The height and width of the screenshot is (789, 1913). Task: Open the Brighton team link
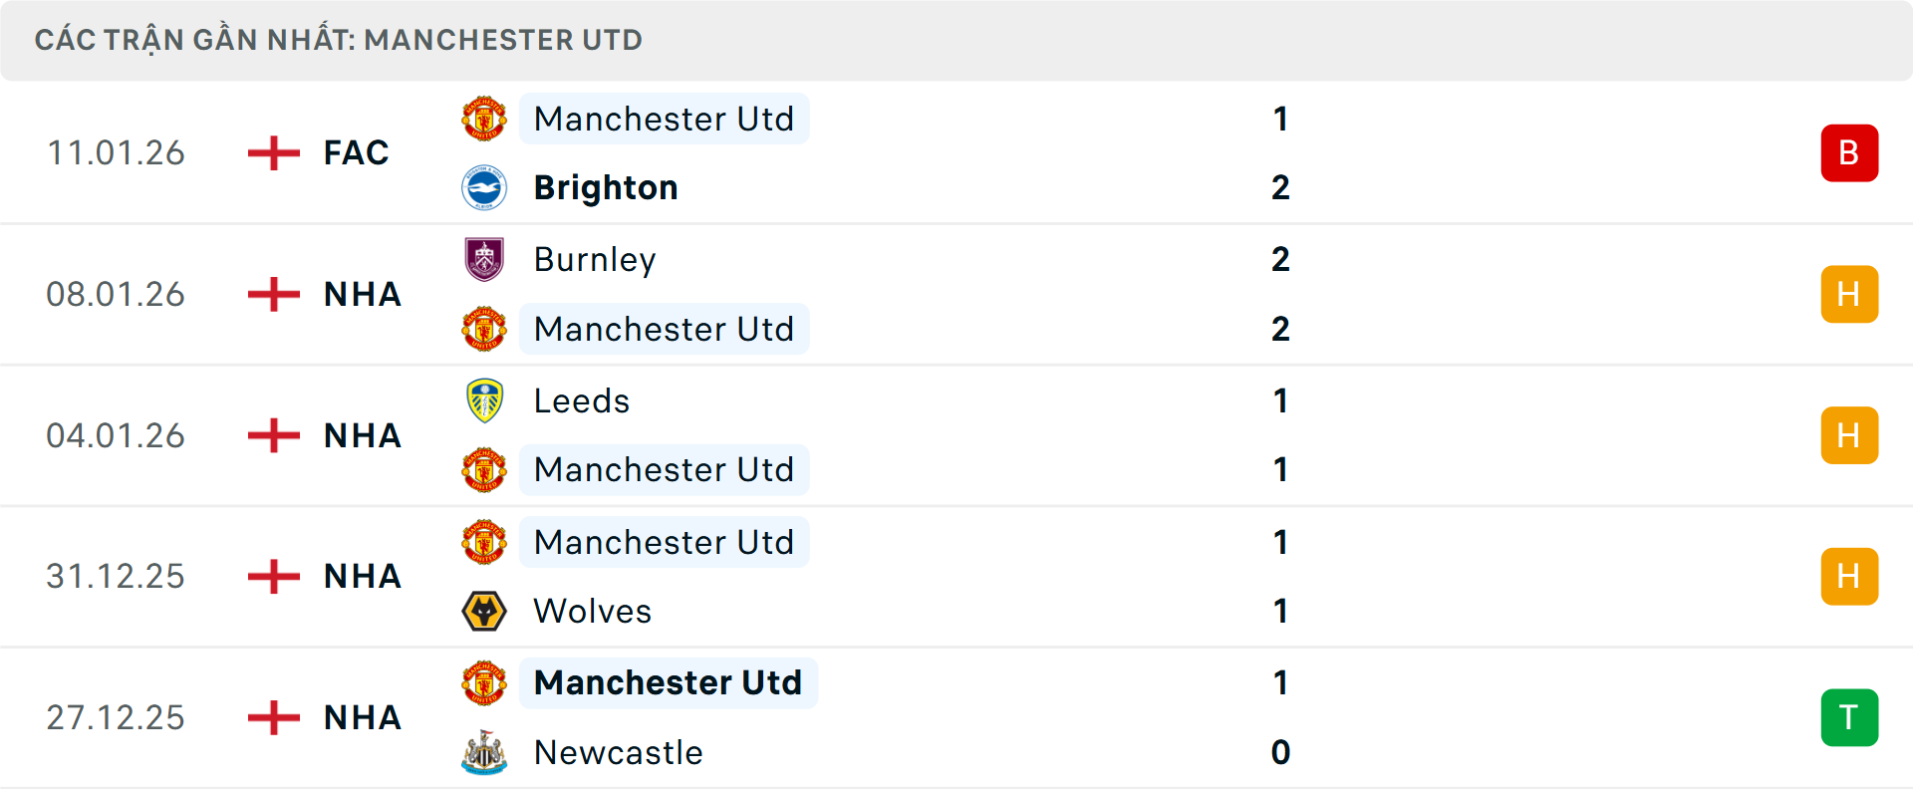tap(606, 188)
